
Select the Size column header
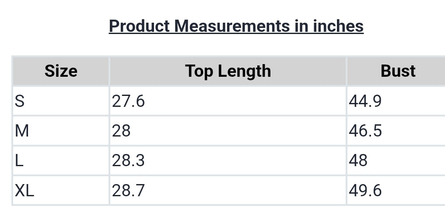click(61, 71)
